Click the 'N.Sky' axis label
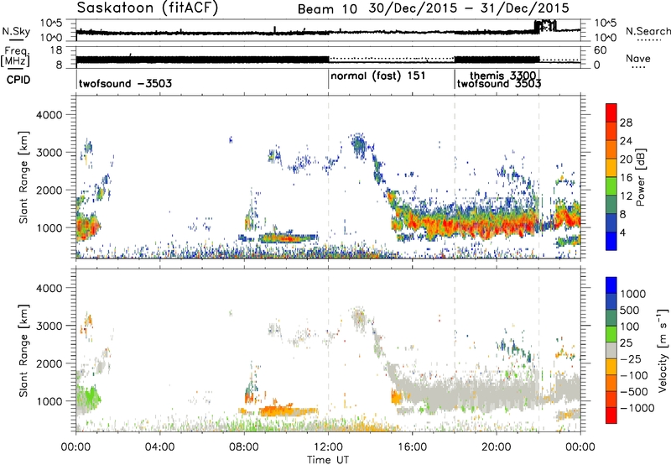The width and height of the screenshot is (671, 465). coord(16,31)
